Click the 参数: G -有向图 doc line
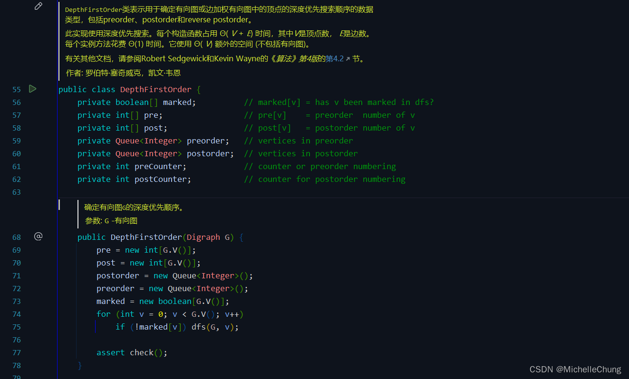Image resolution: width=629 pixels, height=379 pixels. (x=111, y=220)
